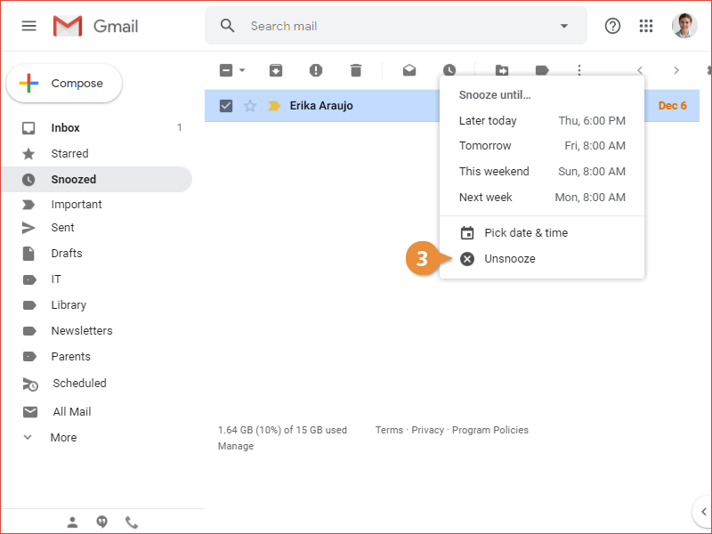Click the Compose button
The height and width of the screenshot is (534, 712).
coord(64,84)
